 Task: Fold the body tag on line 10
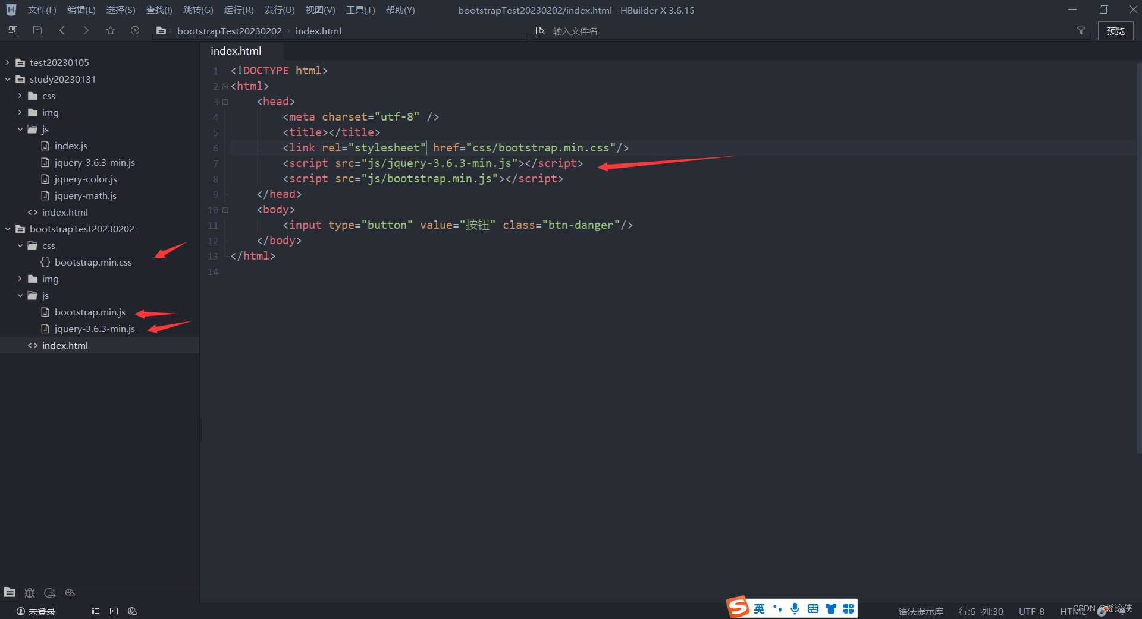(x=225, y=210)
